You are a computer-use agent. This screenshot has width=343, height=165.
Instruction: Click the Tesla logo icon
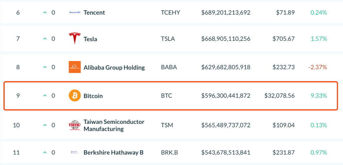[75, 39]
